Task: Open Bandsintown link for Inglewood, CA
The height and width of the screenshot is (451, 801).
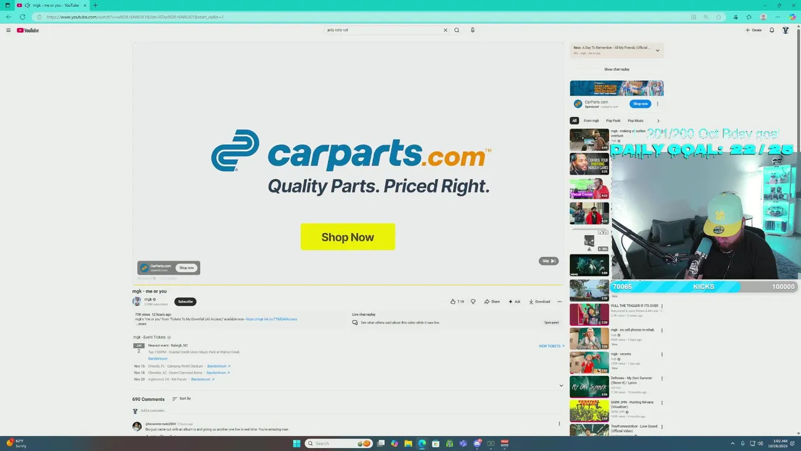Action: click(x=203, y=380)
